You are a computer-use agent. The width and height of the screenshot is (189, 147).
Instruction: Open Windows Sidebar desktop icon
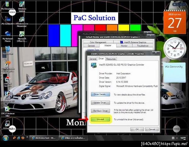coord(22,7)
